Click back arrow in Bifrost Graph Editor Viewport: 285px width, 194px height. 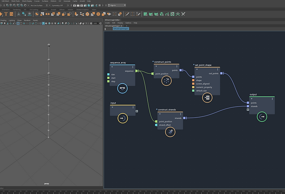pyautogui.click(x=105, y=29)
